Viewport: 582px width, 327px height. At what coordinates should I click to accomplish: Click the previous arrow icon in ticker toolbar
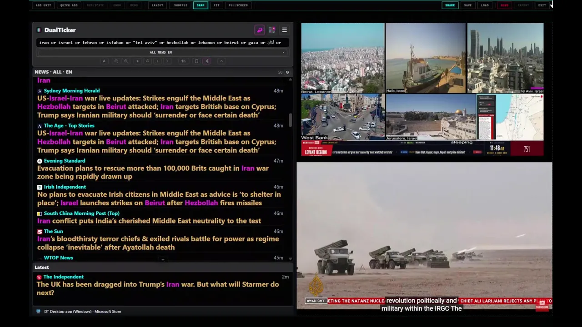tap(157, 61)
